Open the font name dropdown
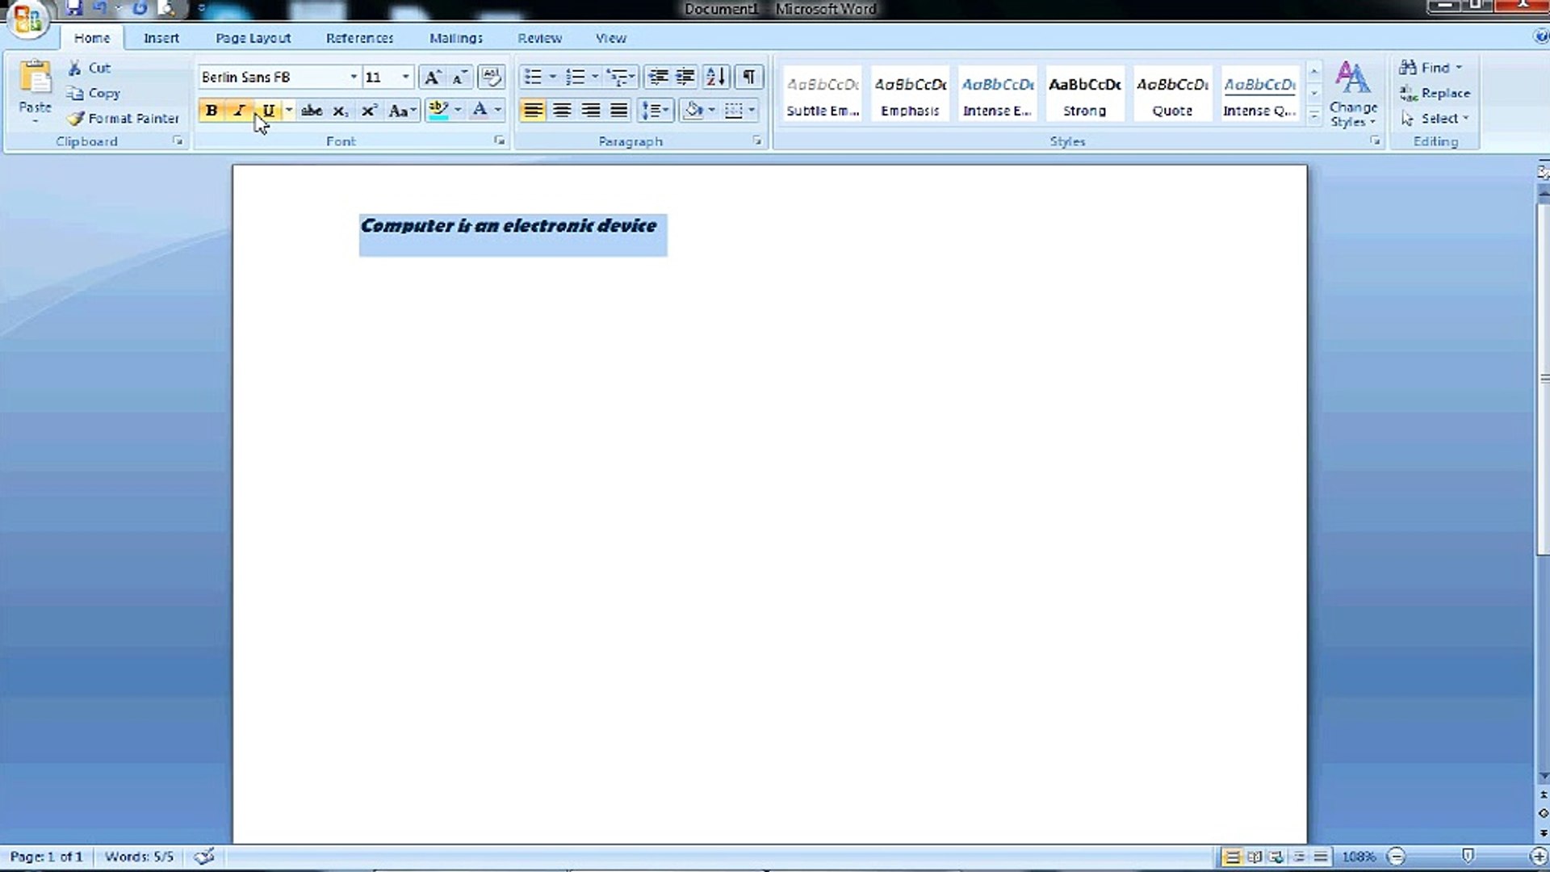Image resolution: width=1550 pixels, height=872 pixels. pyautogui.click(x=354, y=77)
